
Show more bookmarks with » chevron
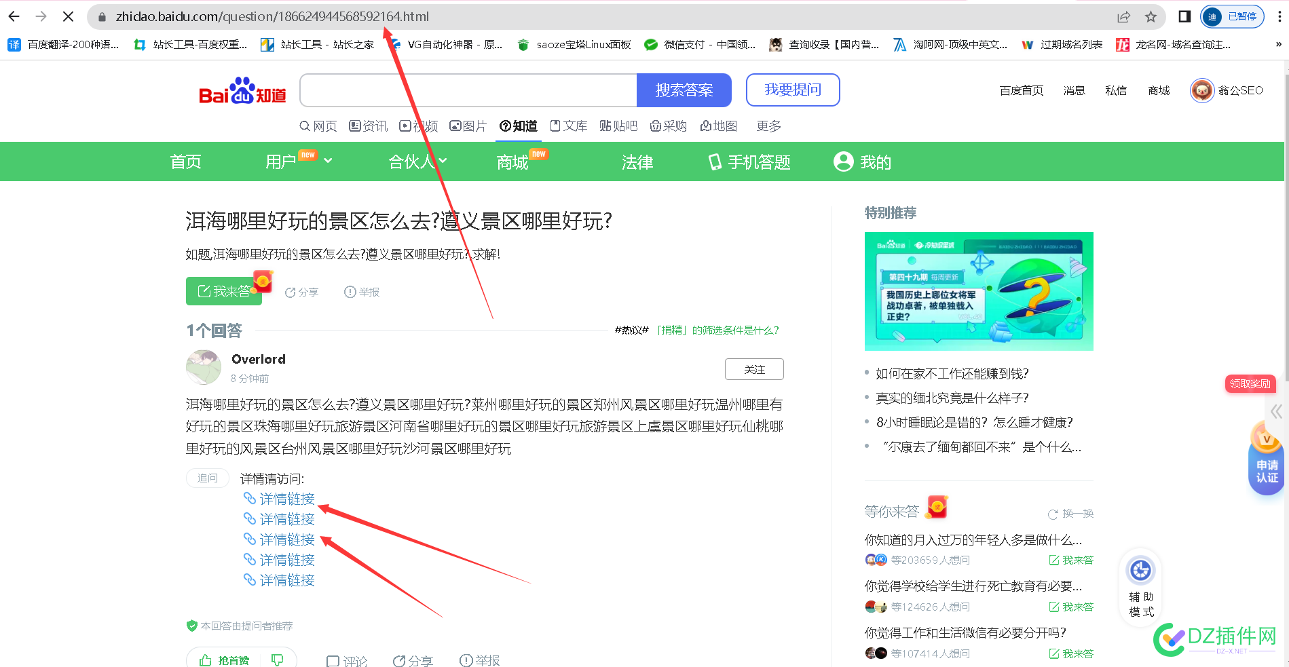click(1278, 45)
